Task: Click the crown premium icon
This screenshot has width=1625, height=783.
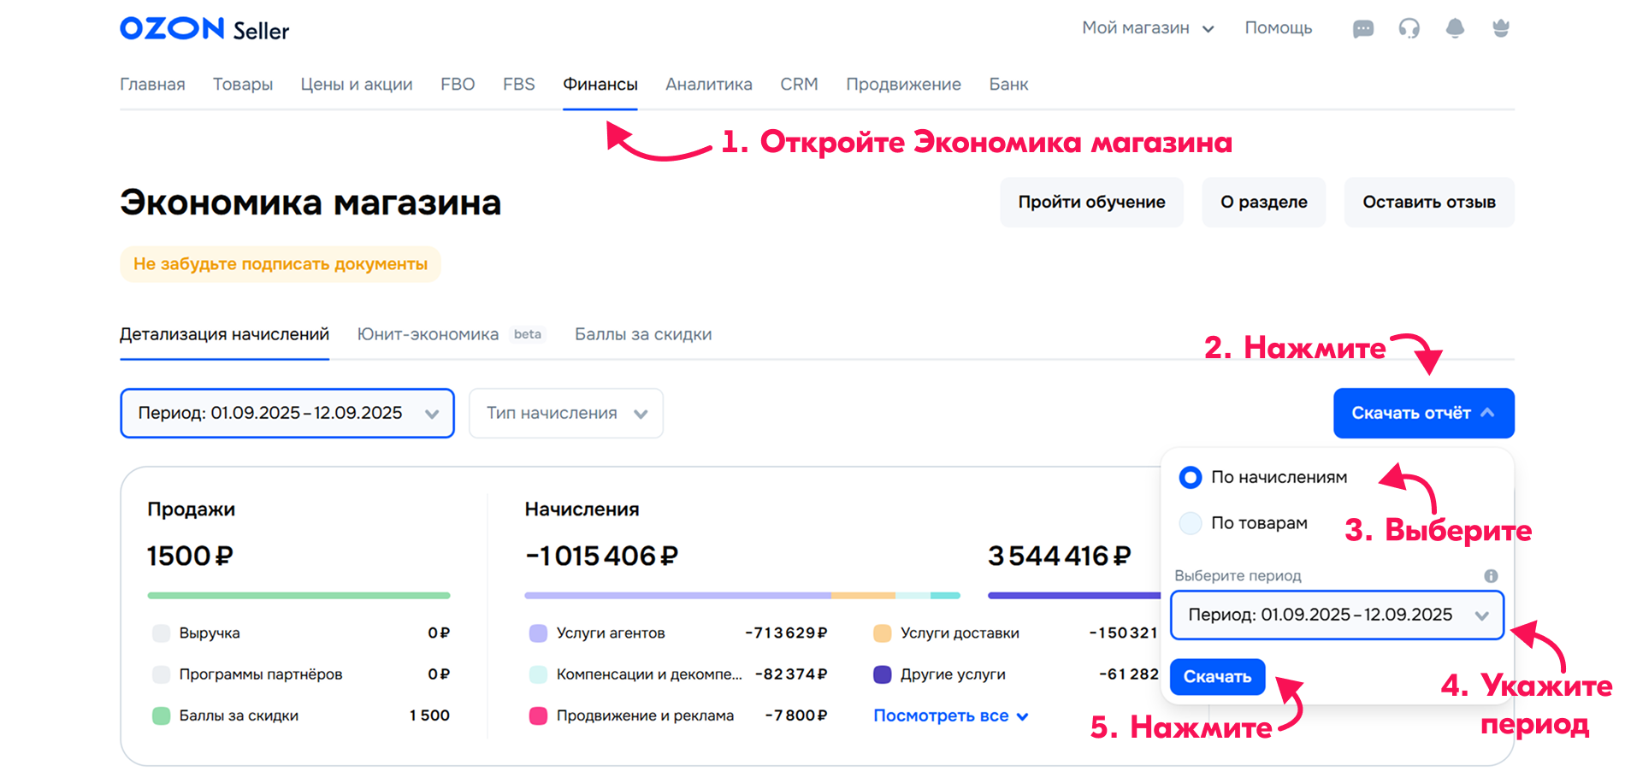Action: (x=1500, y=29)
